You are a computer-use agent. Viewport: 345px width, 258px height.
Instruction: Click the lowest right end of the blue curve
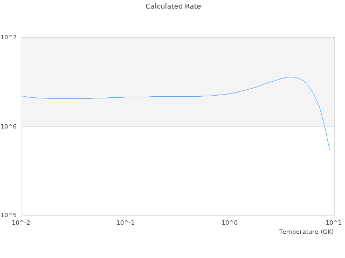(x=329, y=149)
